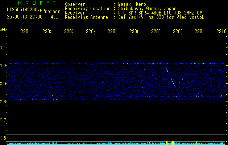Click the green HROFFT title text

(37, 3)
